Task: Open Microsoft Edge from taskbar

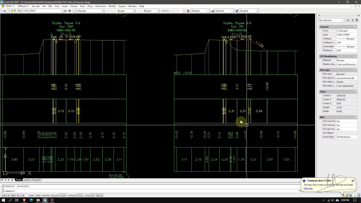Action: pos(31,200)
